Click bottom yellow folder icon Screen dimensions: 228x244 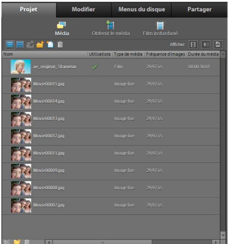[17, 242]
